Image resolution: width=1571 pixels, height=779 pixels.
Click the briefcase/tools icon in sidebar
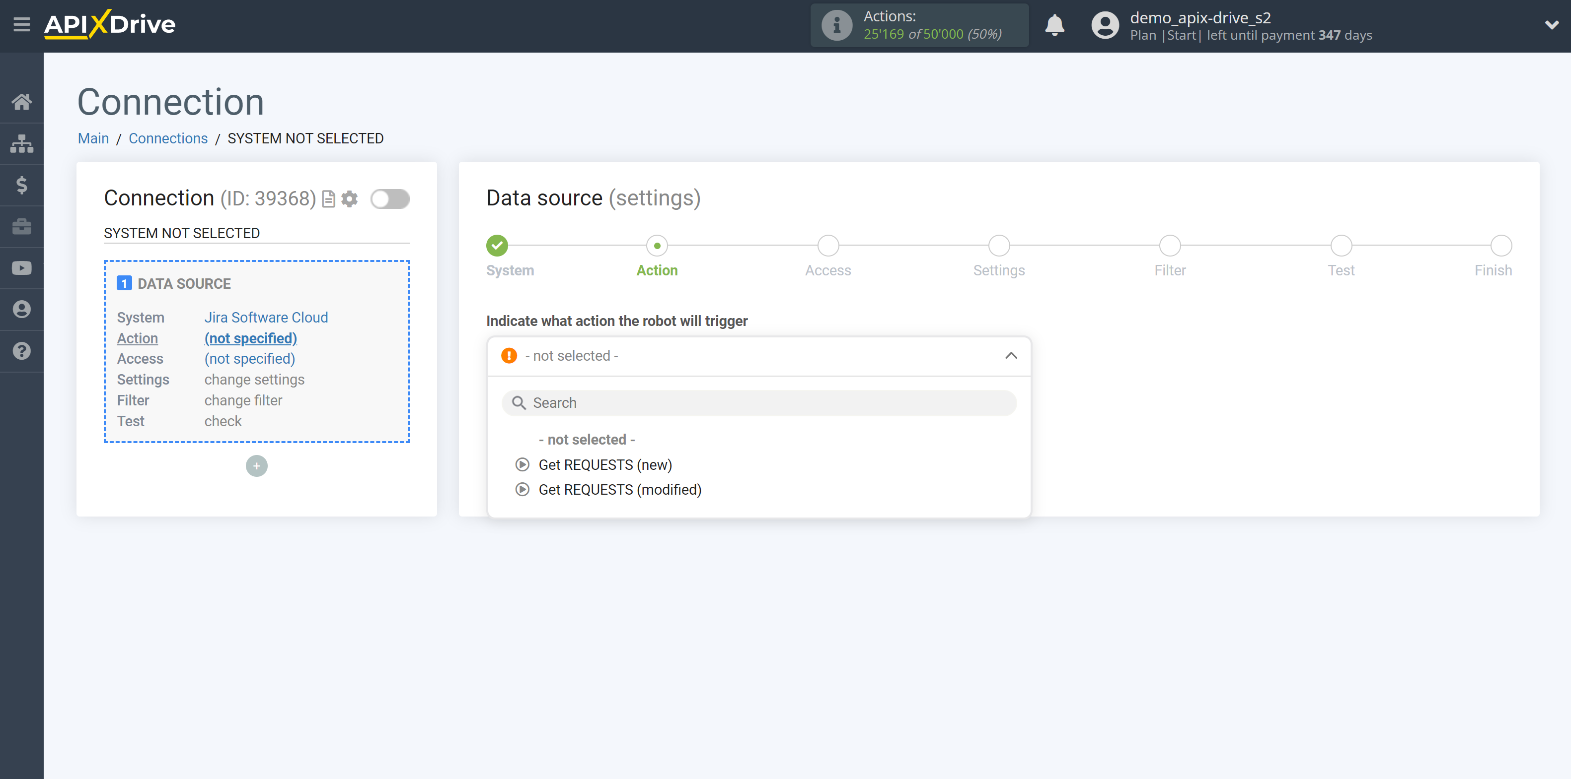[x=22, y=226]
